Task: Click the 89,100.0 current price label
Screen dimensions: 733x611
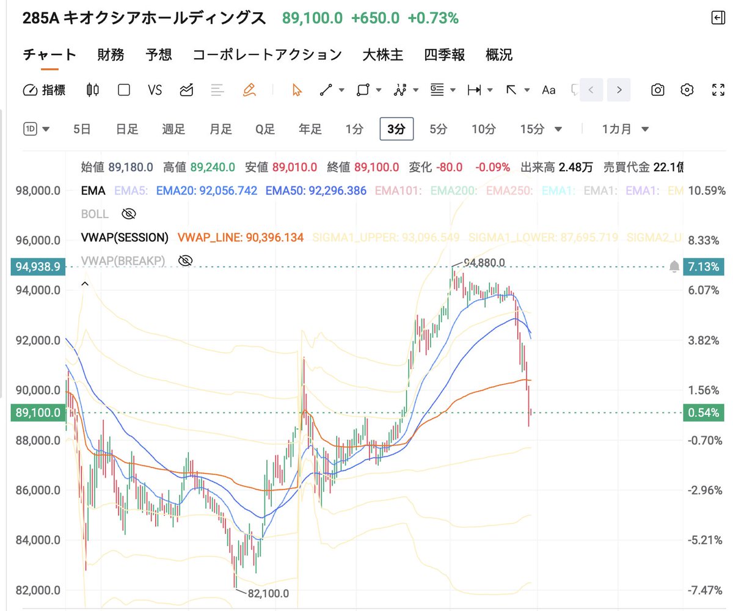Action: tap(38, 413)
